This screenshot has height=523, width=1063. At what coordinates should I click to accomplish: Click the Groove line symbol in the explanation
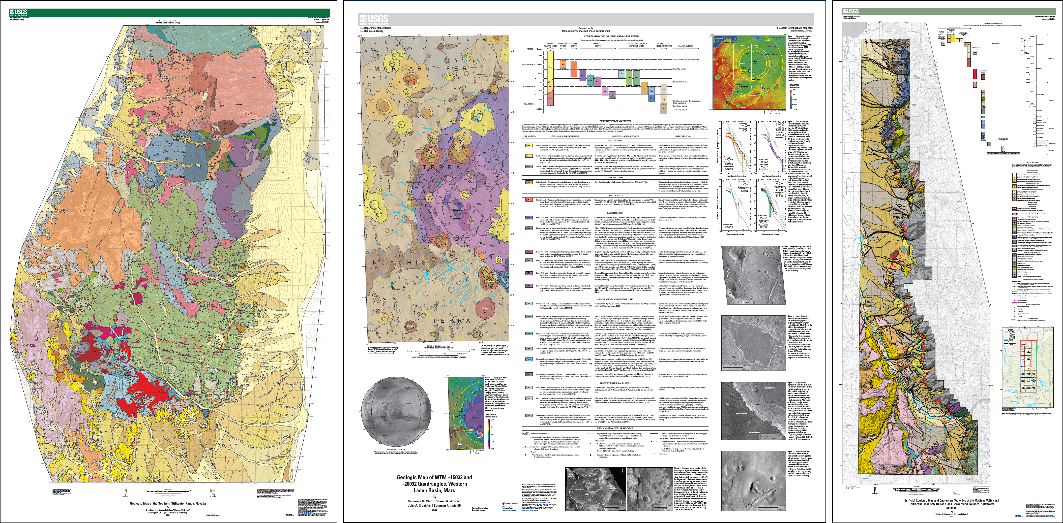[654, 434]
